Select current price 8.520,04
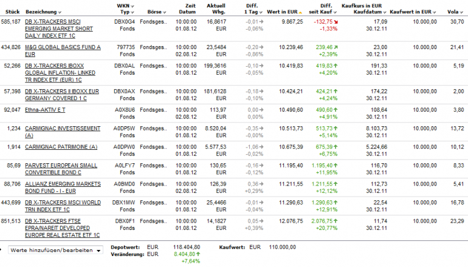468x267 pixels. point(216,128)
